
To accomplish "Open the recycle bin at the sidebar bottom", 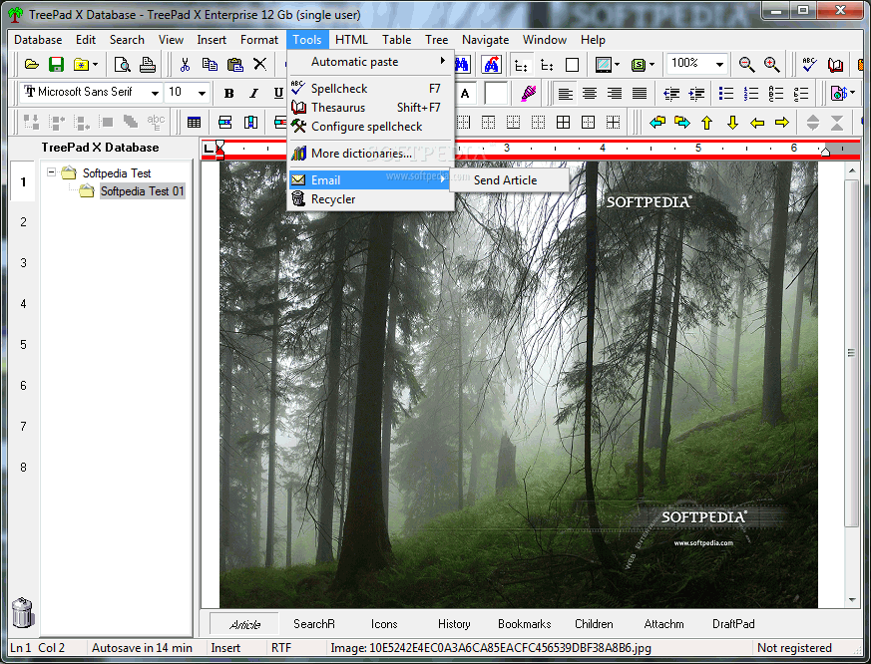I will (23, 612).
